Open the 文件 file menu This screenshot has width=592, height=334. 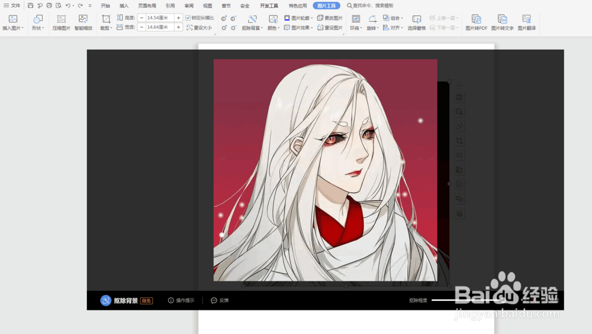click(x=12, y=6)
